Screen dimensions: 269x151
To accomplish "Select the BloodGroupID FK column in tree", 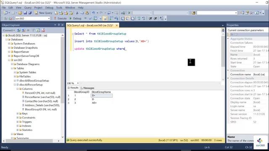I will [x=41, y=109].
